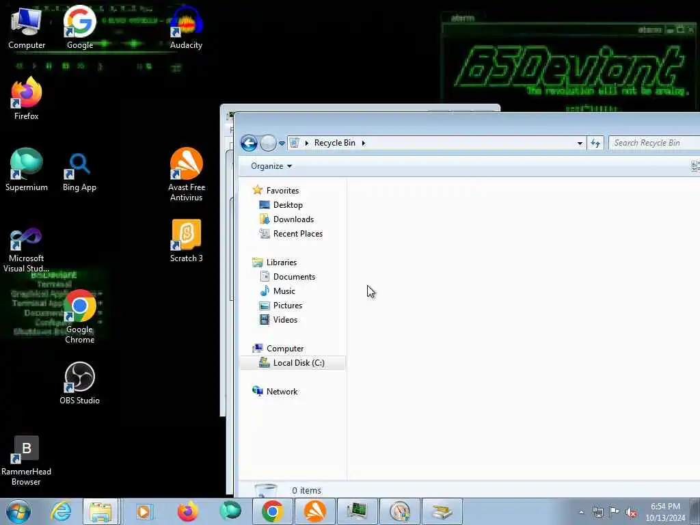Open the Organize menu

tap(271, 166)
